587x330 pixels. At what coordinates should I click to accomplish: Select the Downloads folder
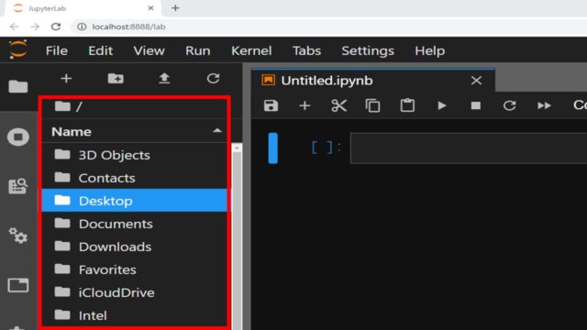click(135, 247)
